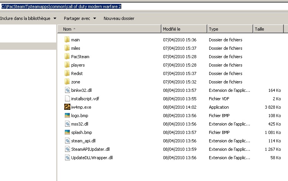Click the sort arrow beside Nom
This screenshot has width=288, height=181.
click(x=74, y=29)
